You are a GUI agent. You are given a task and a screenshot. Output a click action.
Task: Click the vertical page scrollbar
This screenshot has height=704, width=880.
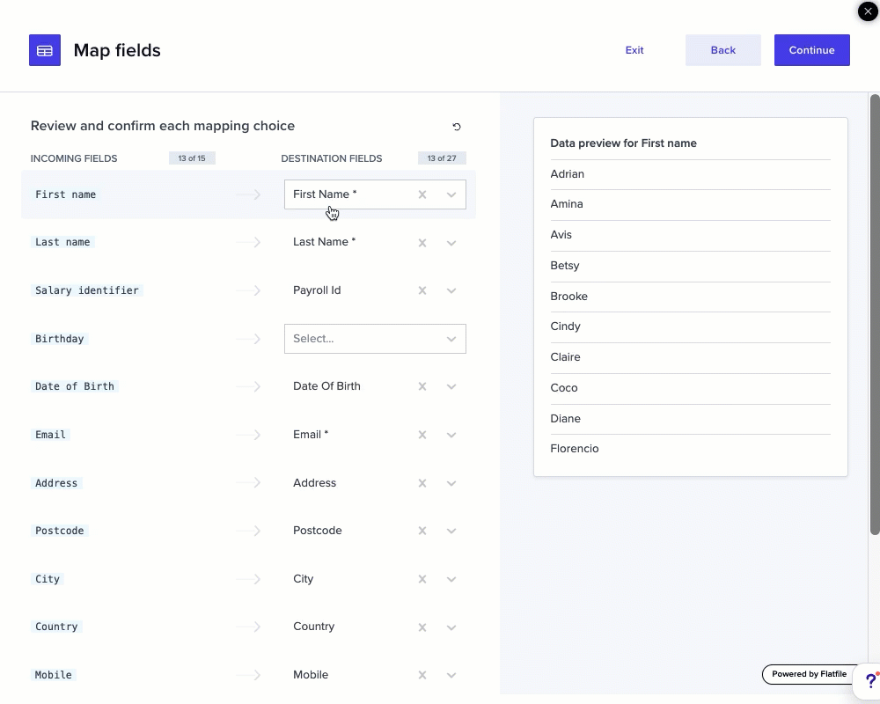coord(875,314)
